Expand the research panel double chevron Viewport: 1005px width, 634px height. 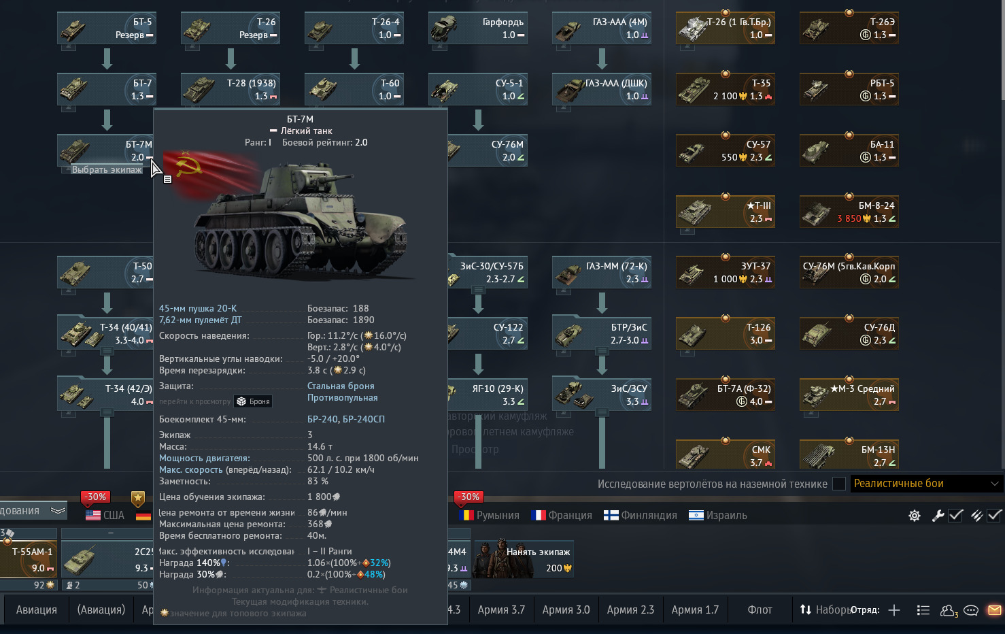(x=58, y=510)
